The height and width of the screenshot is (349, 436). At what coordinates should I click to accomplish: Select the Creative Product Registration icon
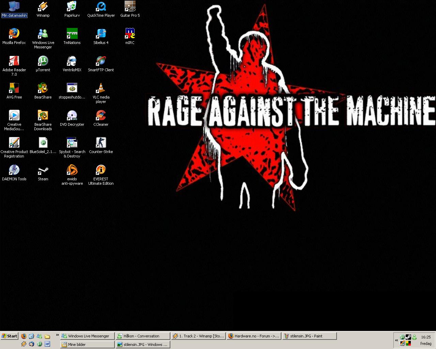click(14, 148)
